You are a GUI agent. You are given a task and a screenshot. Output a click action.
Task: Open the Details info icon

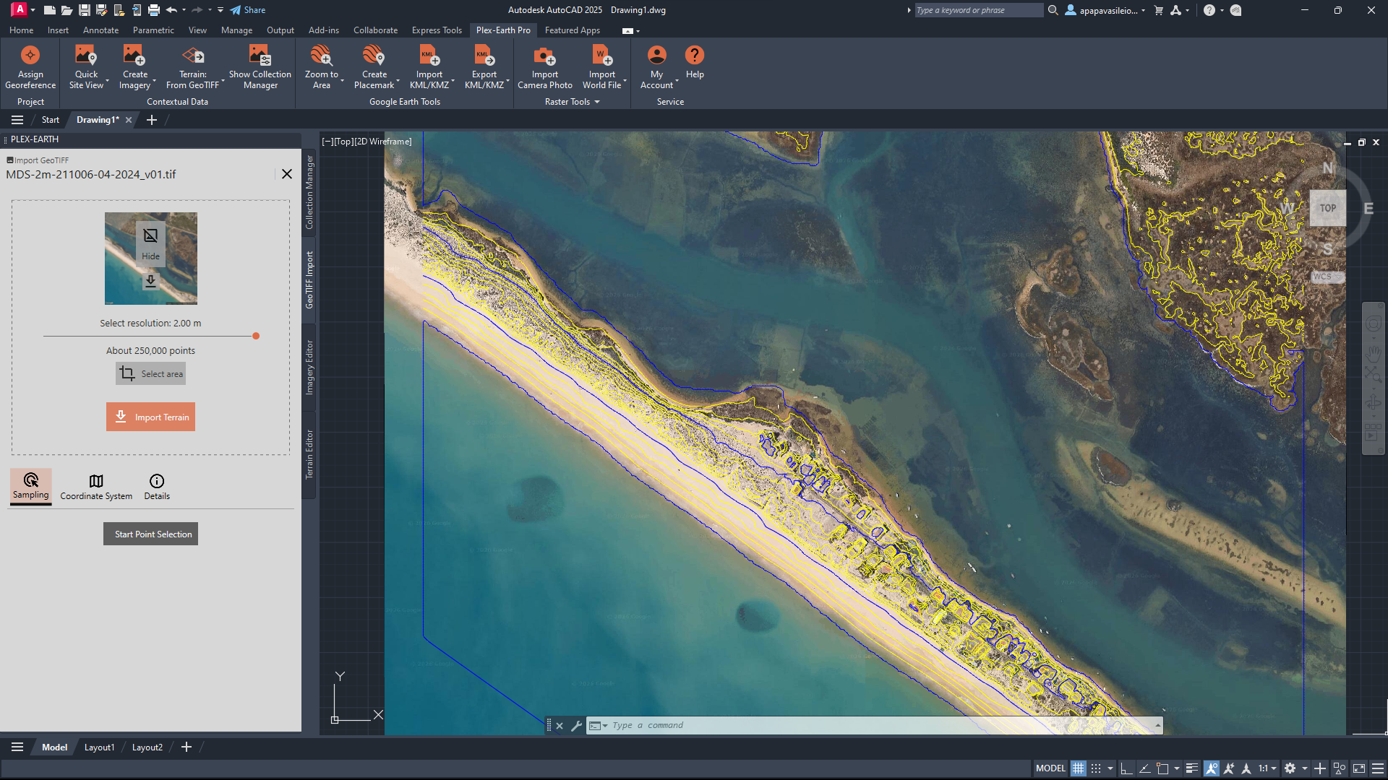157,481
